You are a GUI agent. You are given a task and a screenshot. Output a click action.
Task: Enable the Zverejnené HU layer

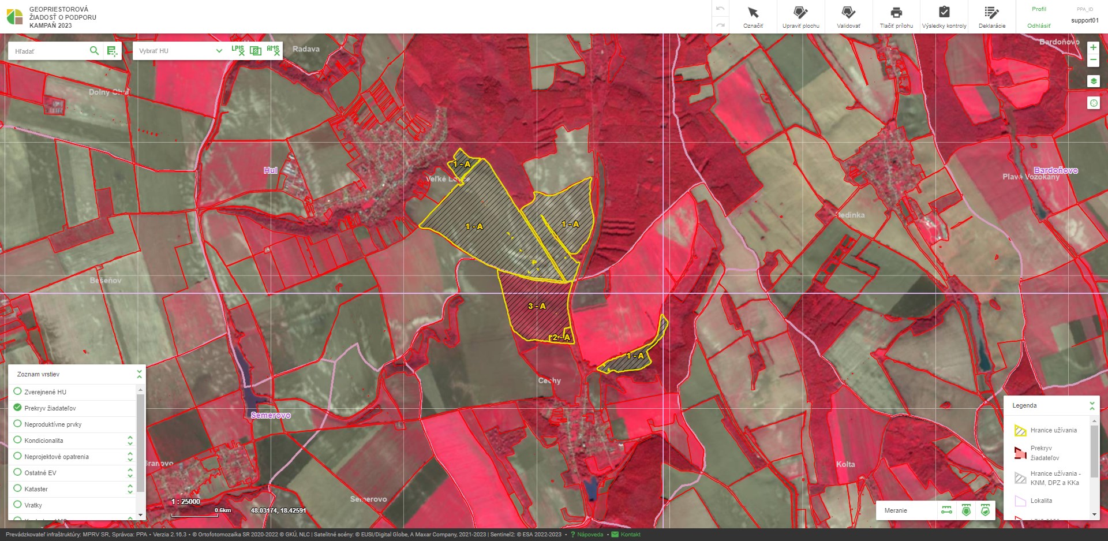[x=17, y=391]
